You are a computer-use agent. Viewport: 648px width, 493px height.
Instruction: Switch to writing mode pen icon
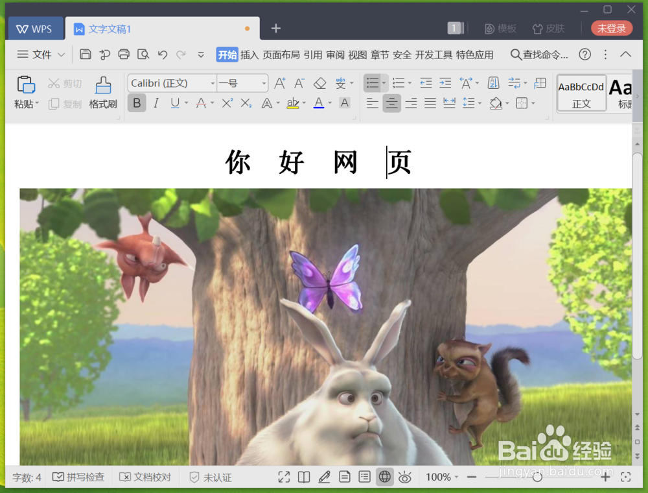(324, 477)
